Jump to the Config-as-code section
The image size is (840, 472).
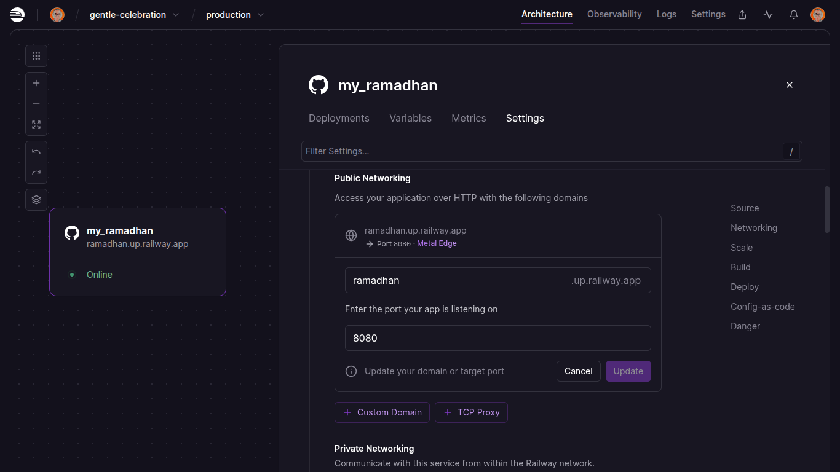click(763, 307)
